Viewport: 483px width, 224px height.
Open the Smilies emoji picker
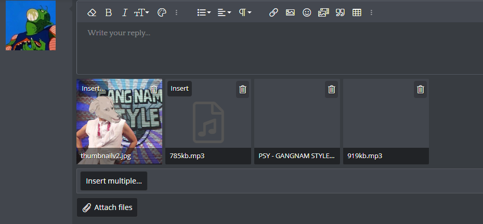307,12
